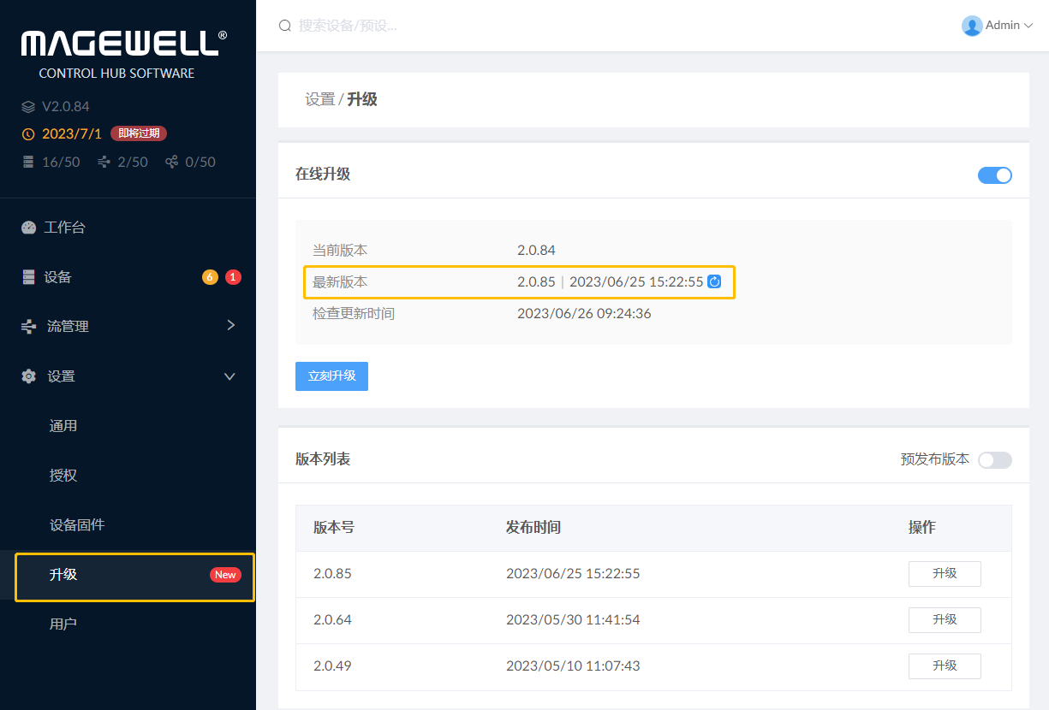Image resolution: width=1049 pixels, height=710 pixels.
Task: Refresh the latest version check icon
Action: coord(714,281)
